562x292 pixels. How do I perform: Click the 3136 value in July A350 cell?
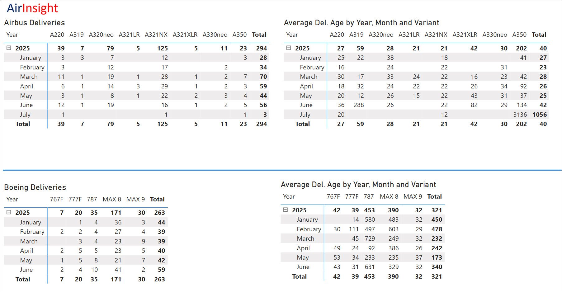520,115
